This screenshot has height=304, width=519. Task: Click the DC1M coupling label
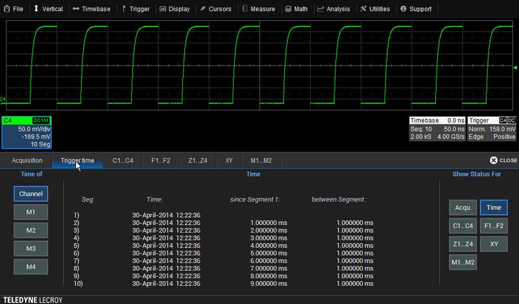coord(41,121)
